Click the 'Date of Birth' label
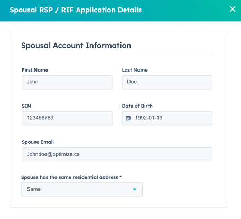 137,106
